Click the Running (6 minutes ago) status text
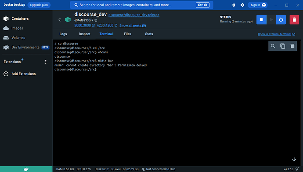This screenshot has width=303, height=172. pyautogui.click(x=236, y=22)
